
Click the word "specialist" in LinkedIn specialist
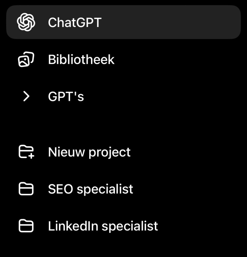pyautogui.click(x=130, y=226)
